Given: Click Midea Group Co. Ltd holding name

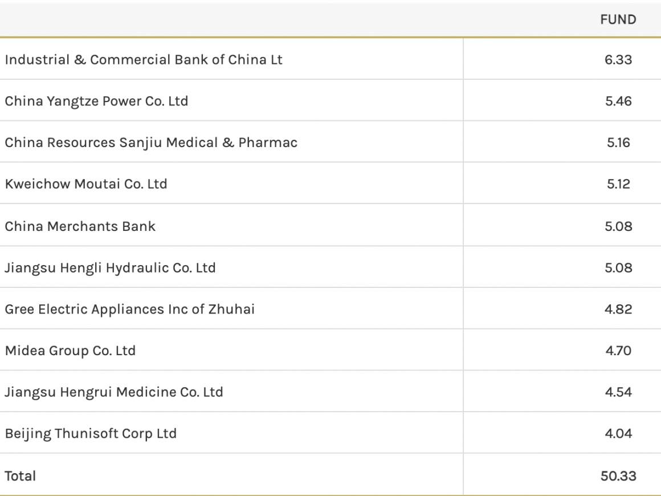Looking at the screenshot, I should [x=70, y=351].
